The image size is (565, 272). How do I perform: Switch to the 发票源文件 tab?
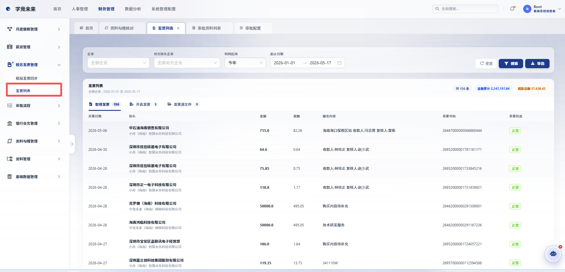pos(183,104)
